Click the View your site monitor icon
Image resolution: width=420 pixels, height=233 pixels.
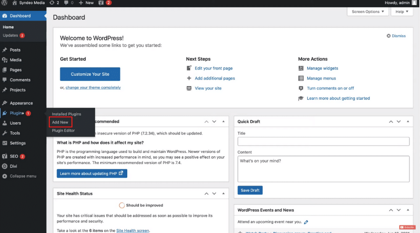189,88
